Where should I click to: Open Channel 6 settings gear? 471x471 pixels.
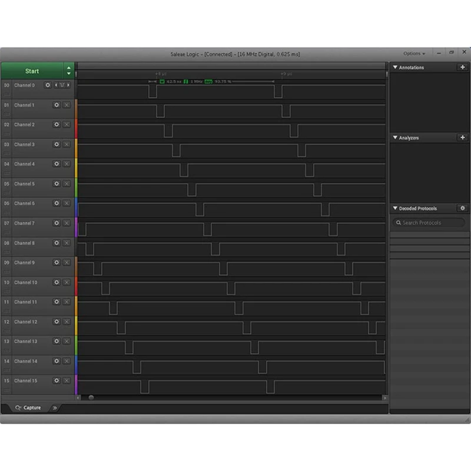[57, 203]
